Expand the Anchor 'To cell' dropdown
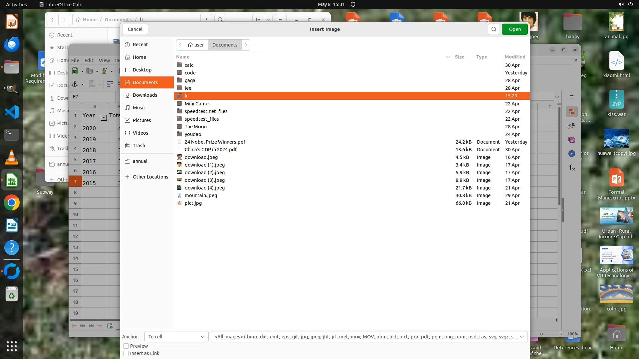This screenshot has height=359, width=639. point(176,337)
